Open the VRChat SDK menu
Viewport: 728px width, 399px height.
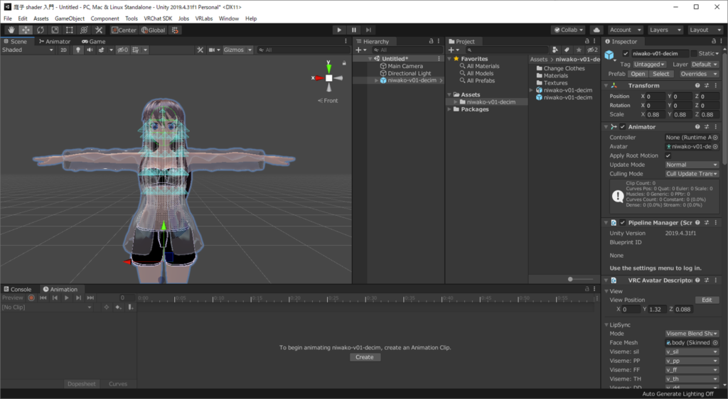coord(157,18)
